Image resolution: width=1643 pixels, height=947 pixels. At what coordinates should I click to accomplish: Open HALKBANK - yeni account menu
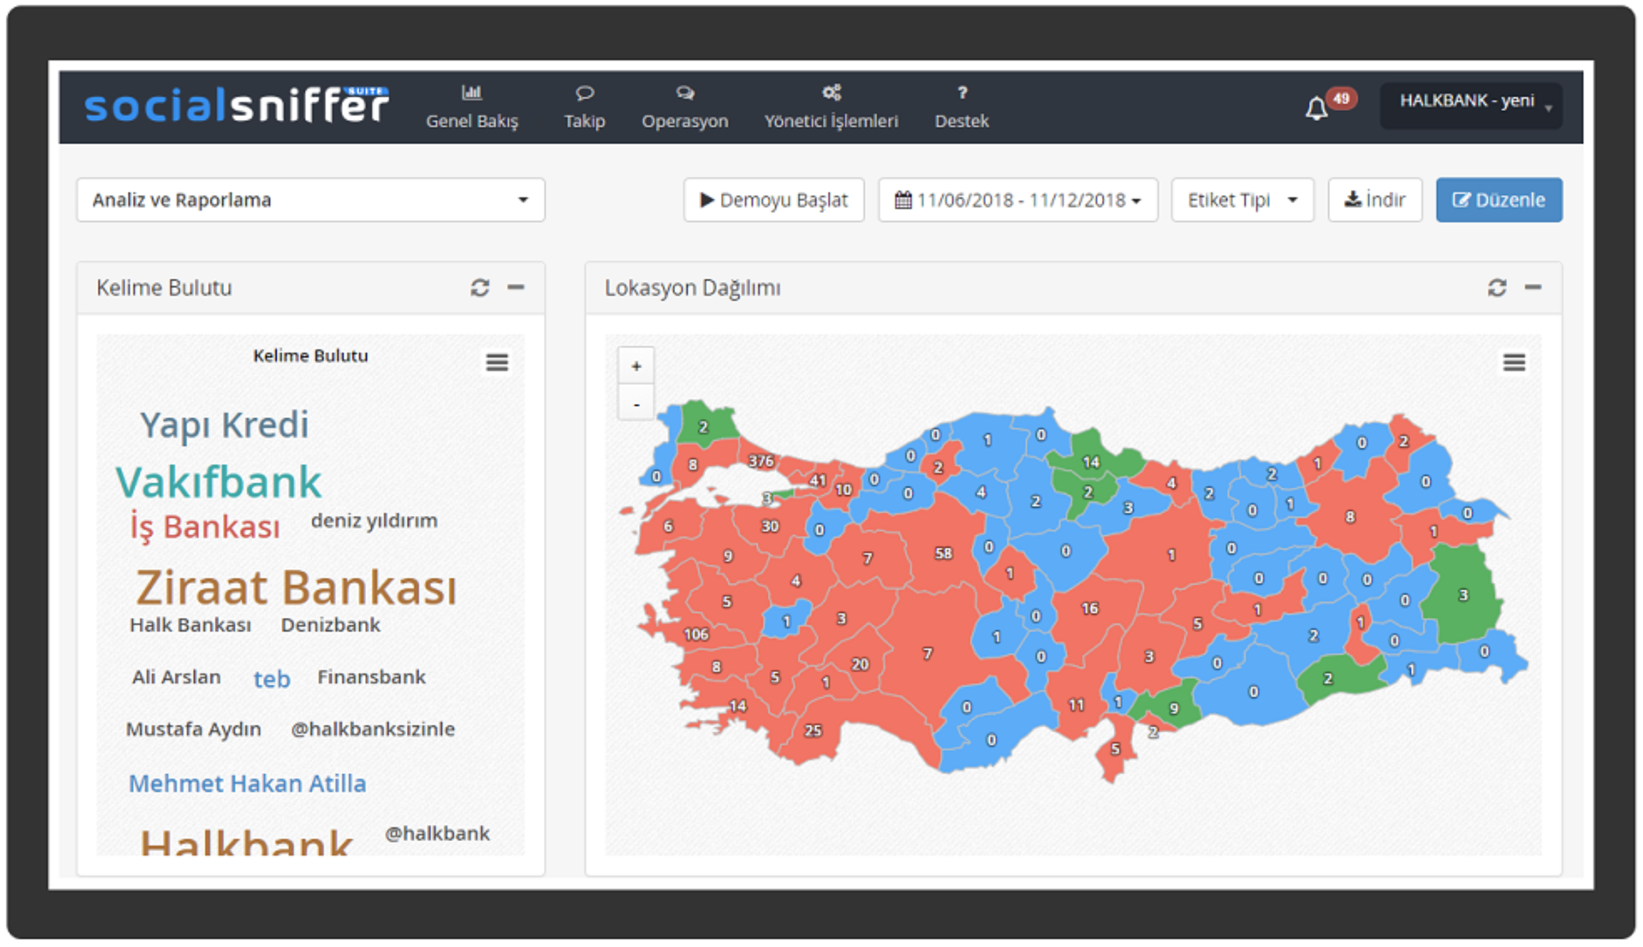pos(1471,104)
